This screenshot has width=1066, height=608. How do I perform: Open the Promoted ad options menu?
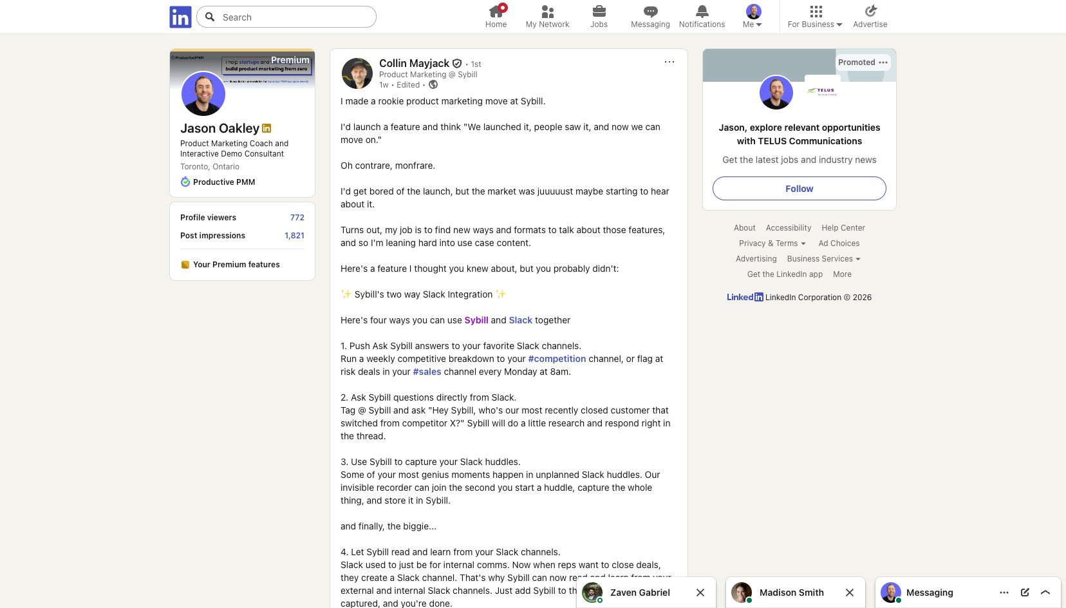[x=883, y=62]
